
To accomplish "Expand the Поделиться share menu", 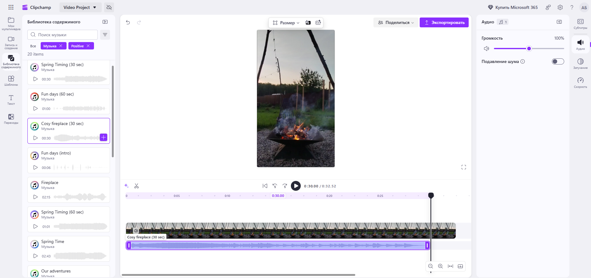I will [x=396, y=22].
